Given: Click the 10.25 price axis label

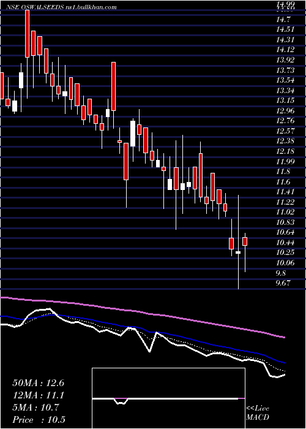Looking at the screenshot, I should [285, 252].
